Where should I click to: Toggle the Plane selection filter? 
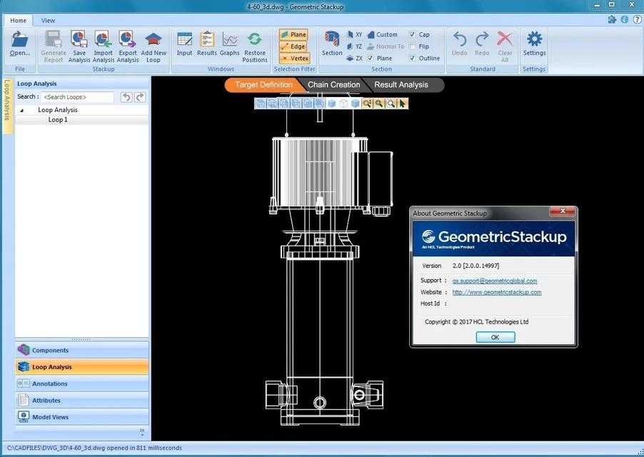[293, 34]
